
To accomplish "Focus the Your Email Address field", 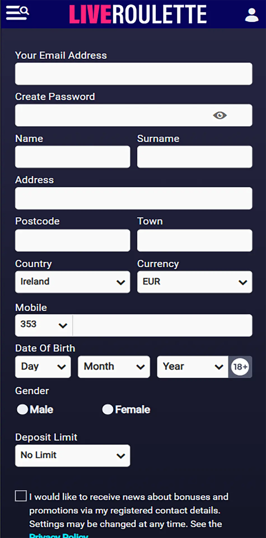I will click(x=134, y=74).
